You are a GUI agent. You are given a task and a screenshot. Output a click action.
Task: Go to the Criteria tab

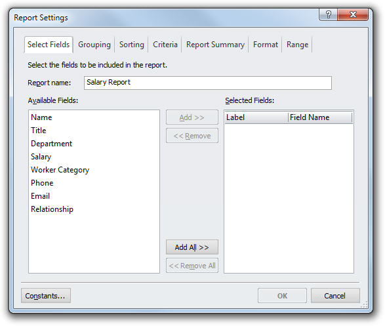click(165, 45)
